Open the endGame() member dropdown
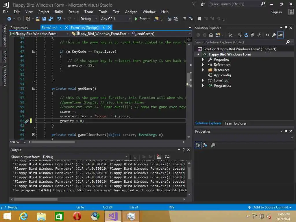Viewport: 296px width, 222px height. pos(162,34)
